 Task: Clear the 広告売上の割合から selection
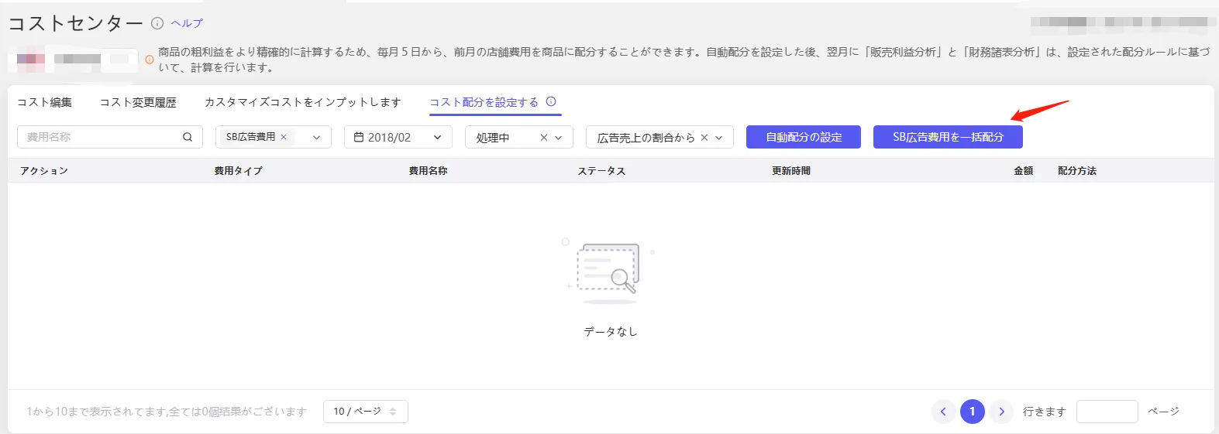click(x=704, y=137)
